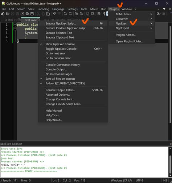Screen dimensions: 172x183
Task: Click UTF-8 encoding in status bar
Action: click(139, 180)
